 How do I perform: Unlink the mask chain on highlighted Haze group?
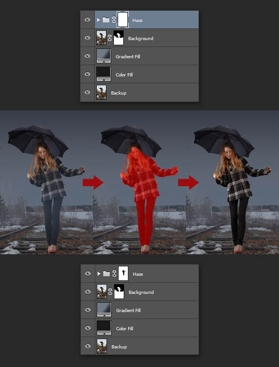(x=113, y=20)
